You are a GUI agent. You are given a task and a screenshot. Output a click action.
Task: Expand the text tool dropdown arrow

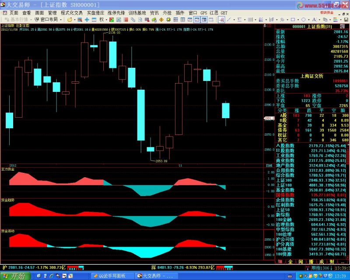point(319,20)
